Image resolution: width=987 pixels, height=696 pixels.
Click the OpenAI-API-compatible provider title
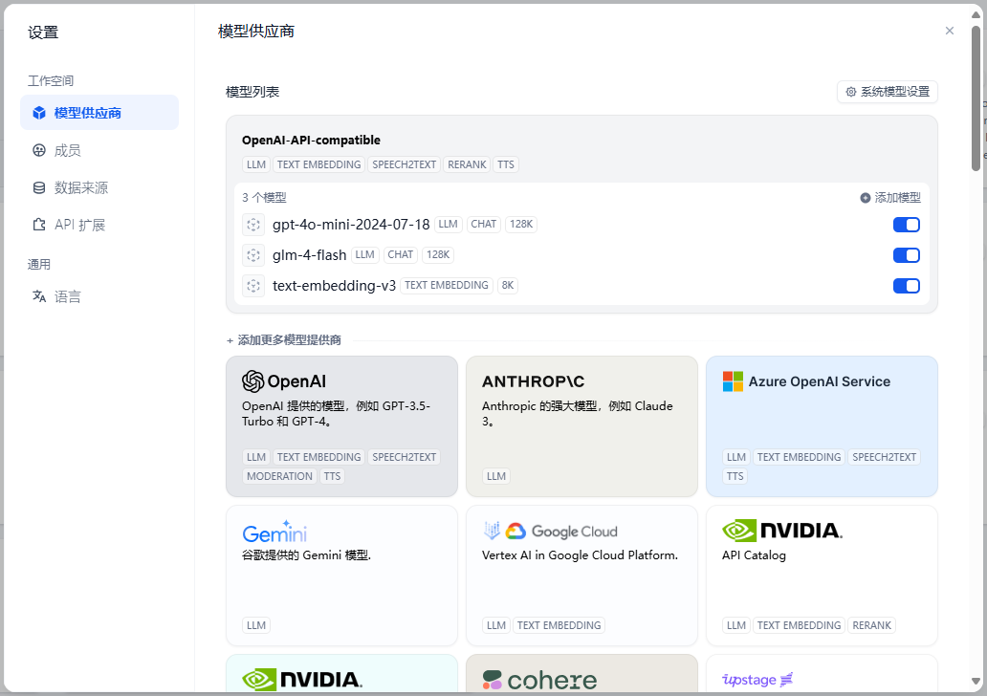(311, 140)
